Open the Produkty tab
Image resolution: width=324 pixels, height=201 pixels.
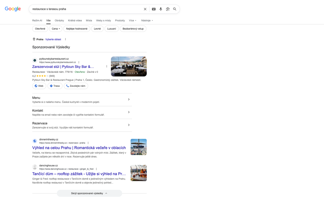click(x=120, y=20)
